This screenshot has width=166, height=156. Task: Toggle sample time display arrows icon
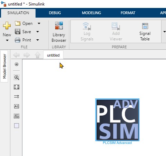(17, 97)
